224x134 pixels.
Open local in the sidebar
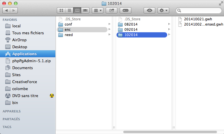pyautogui.click(x=28, y=26)
